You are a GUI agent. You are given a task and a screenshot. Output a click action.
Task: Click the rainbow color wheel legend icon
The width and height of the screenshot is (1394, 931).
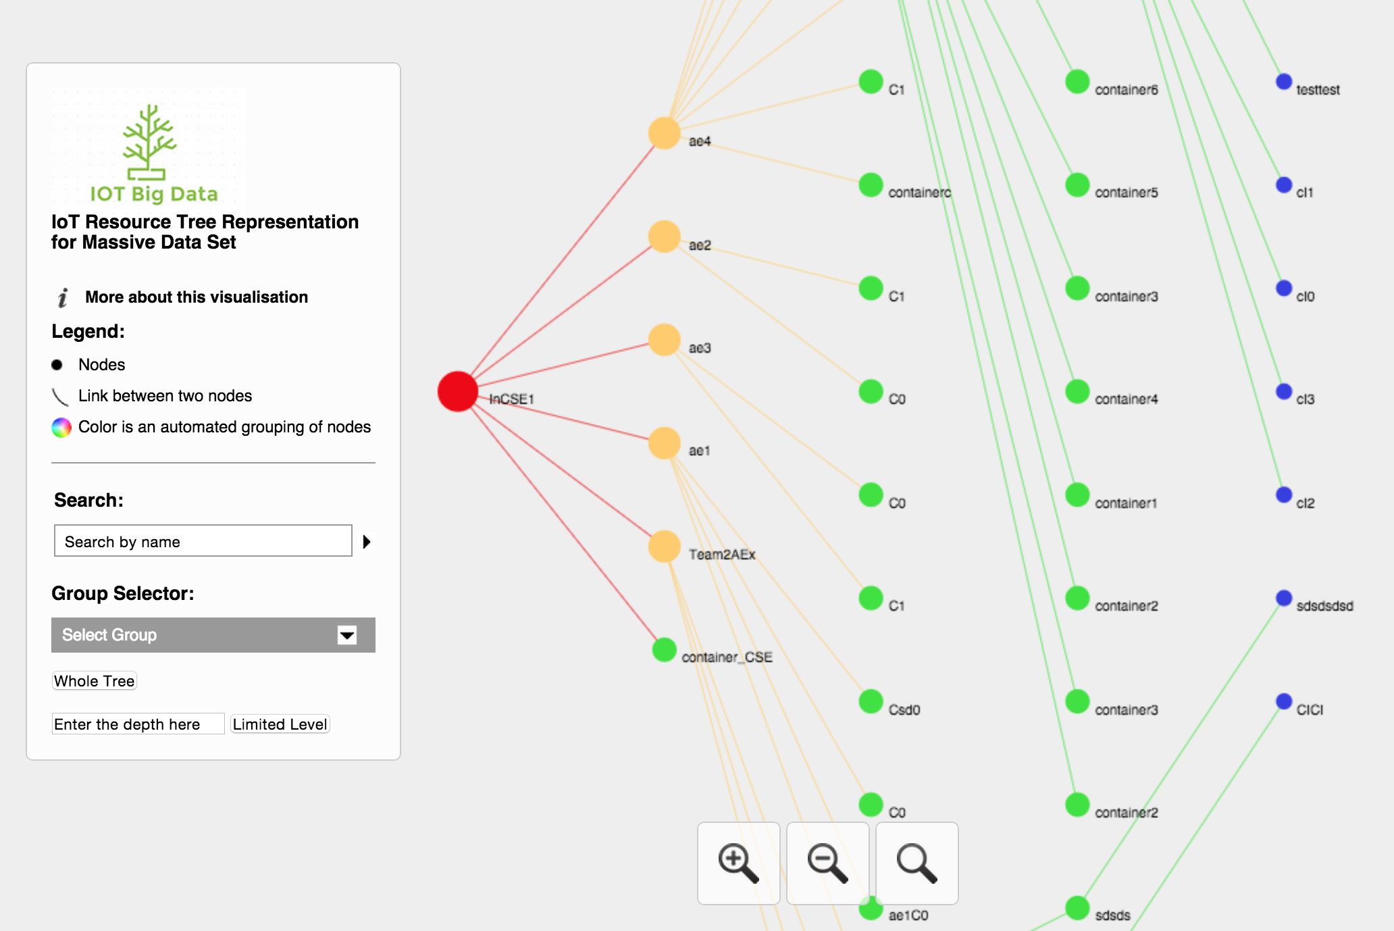pos(61,427)
